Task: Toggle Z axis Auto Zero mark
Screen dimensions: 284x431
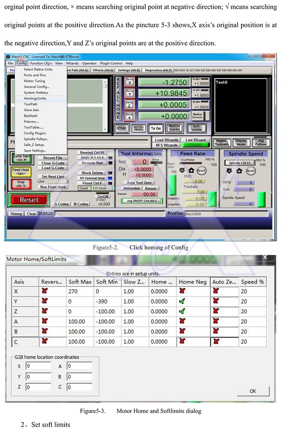Action: point(216,311)
